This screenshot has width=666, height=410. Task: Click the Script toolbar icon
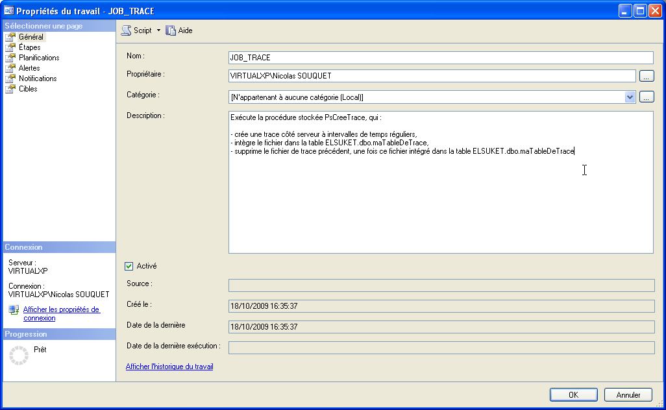tap(127, 30)
